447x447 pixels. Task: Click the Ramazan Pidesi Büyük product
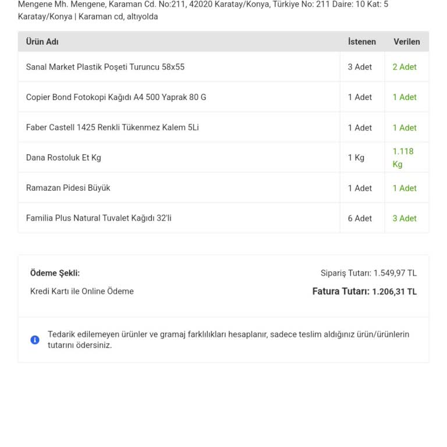pos(68,188)
